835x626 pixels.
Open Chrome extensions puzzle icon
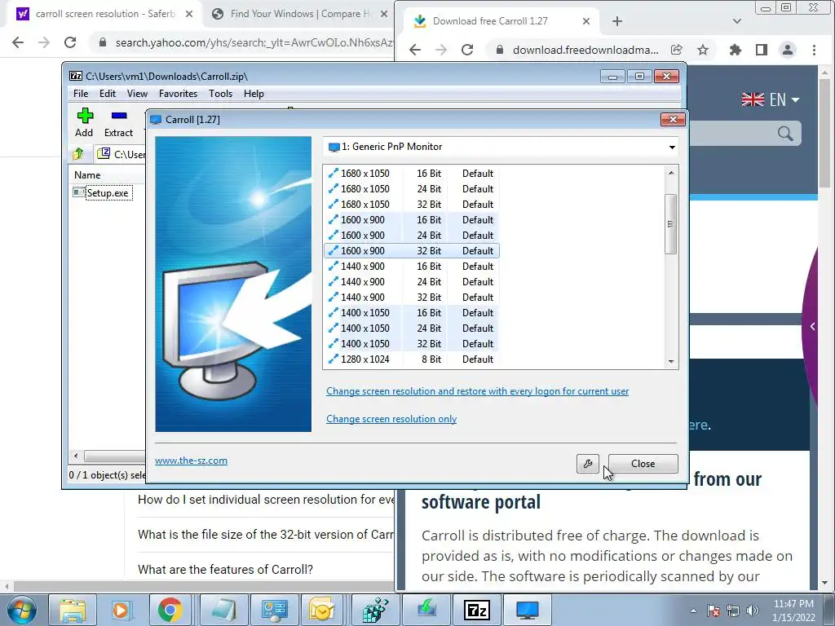coord(736,50)
